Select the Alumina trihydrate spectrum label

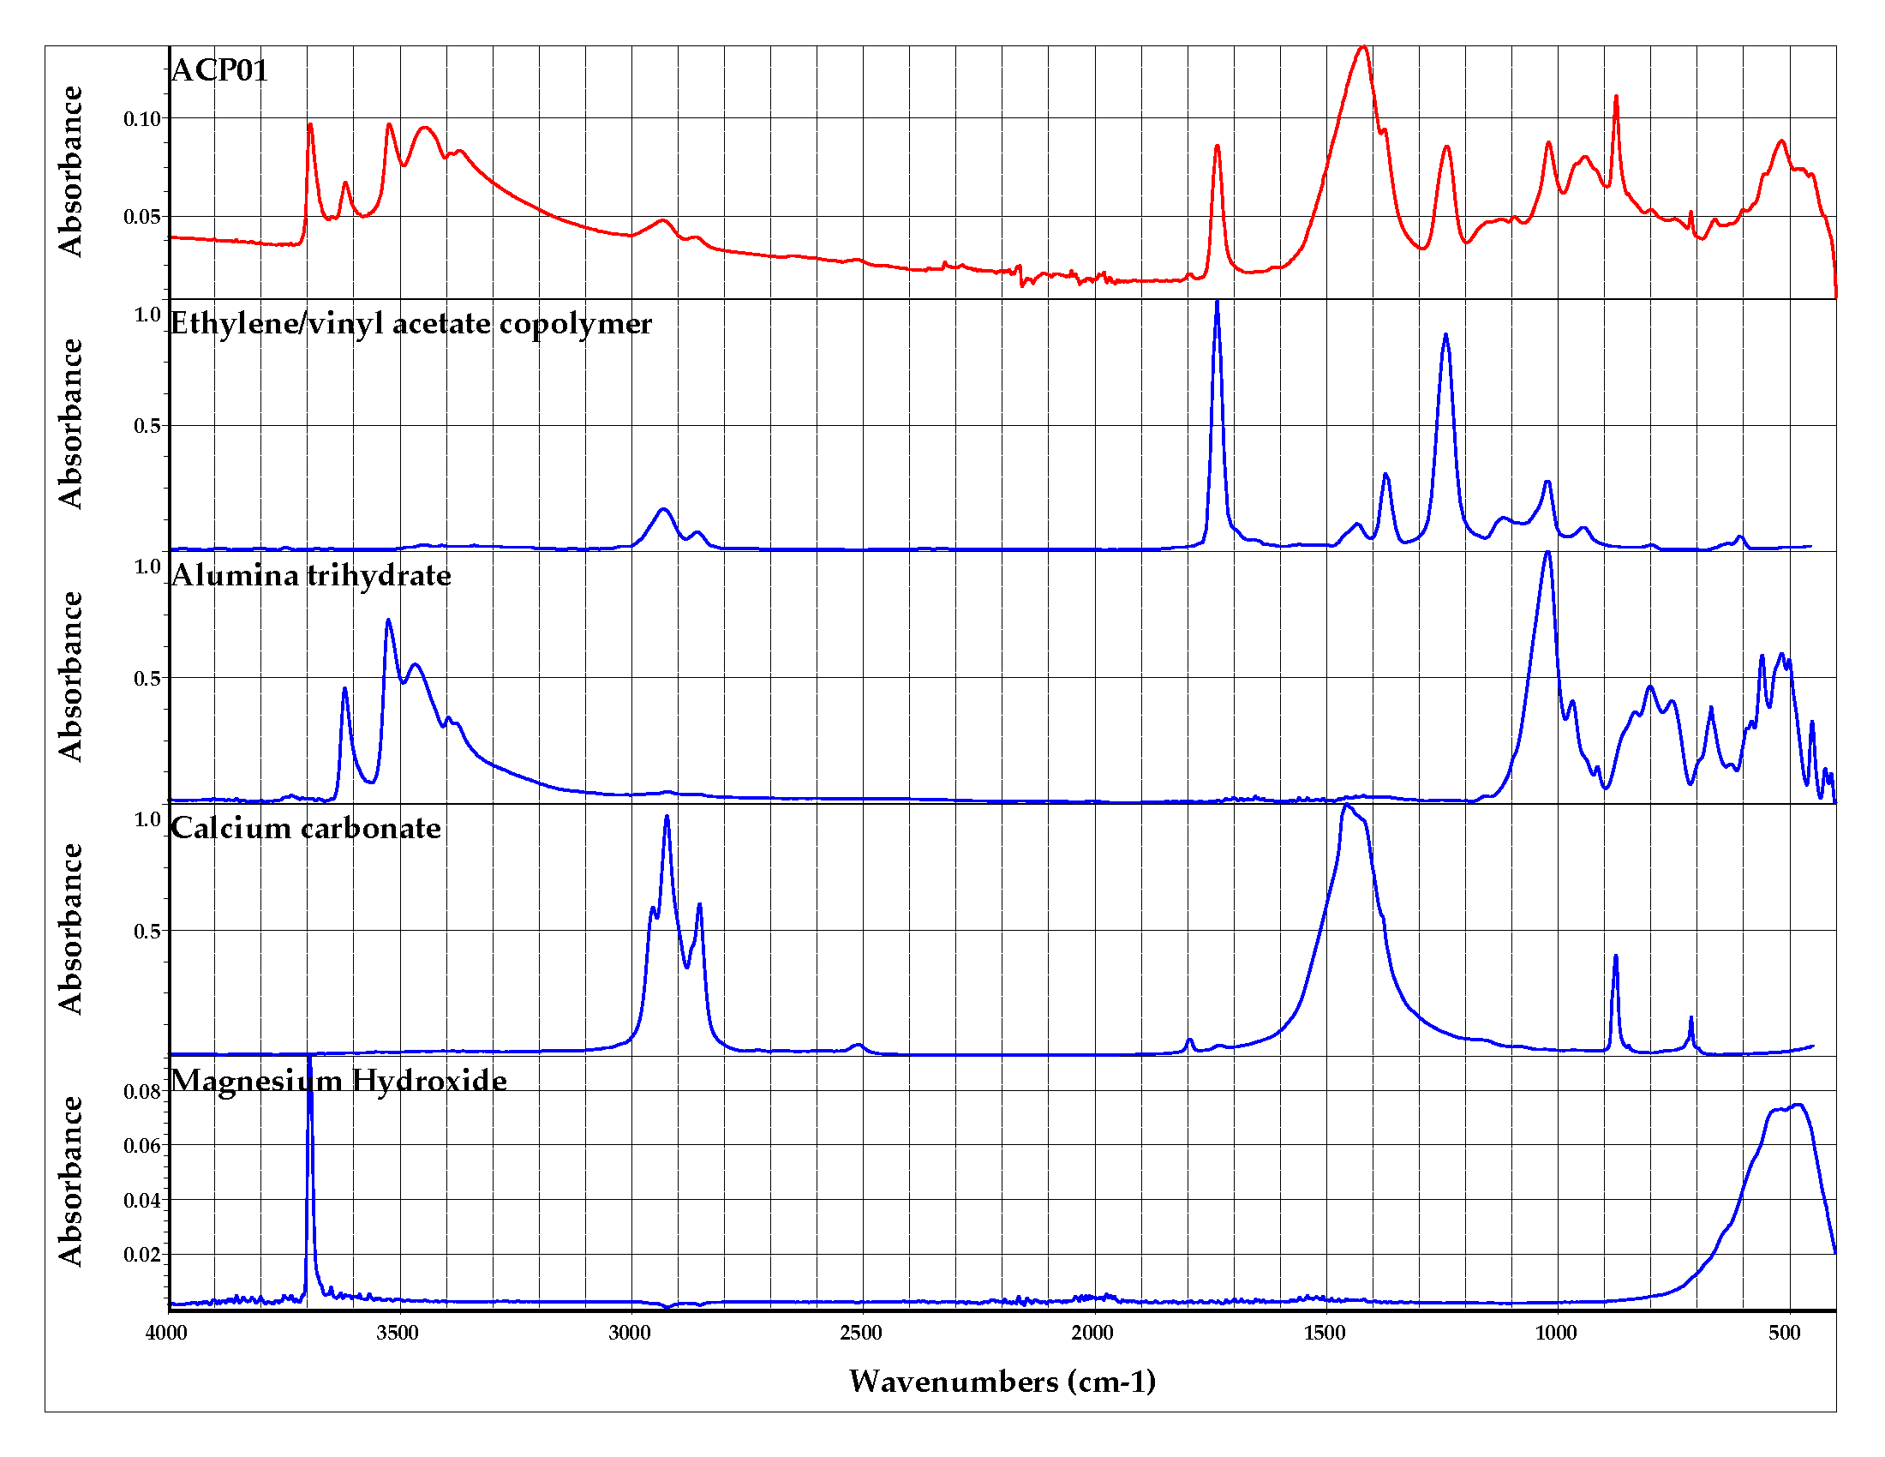pos(311,575)
